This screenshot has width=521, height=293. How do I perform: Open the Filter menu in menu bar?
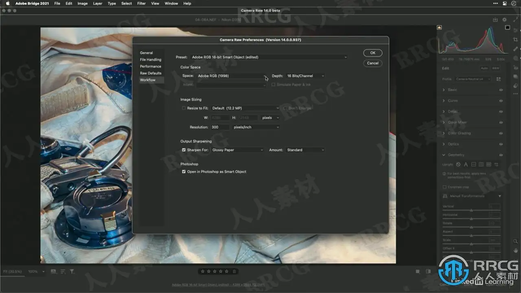tap(141, 3)
